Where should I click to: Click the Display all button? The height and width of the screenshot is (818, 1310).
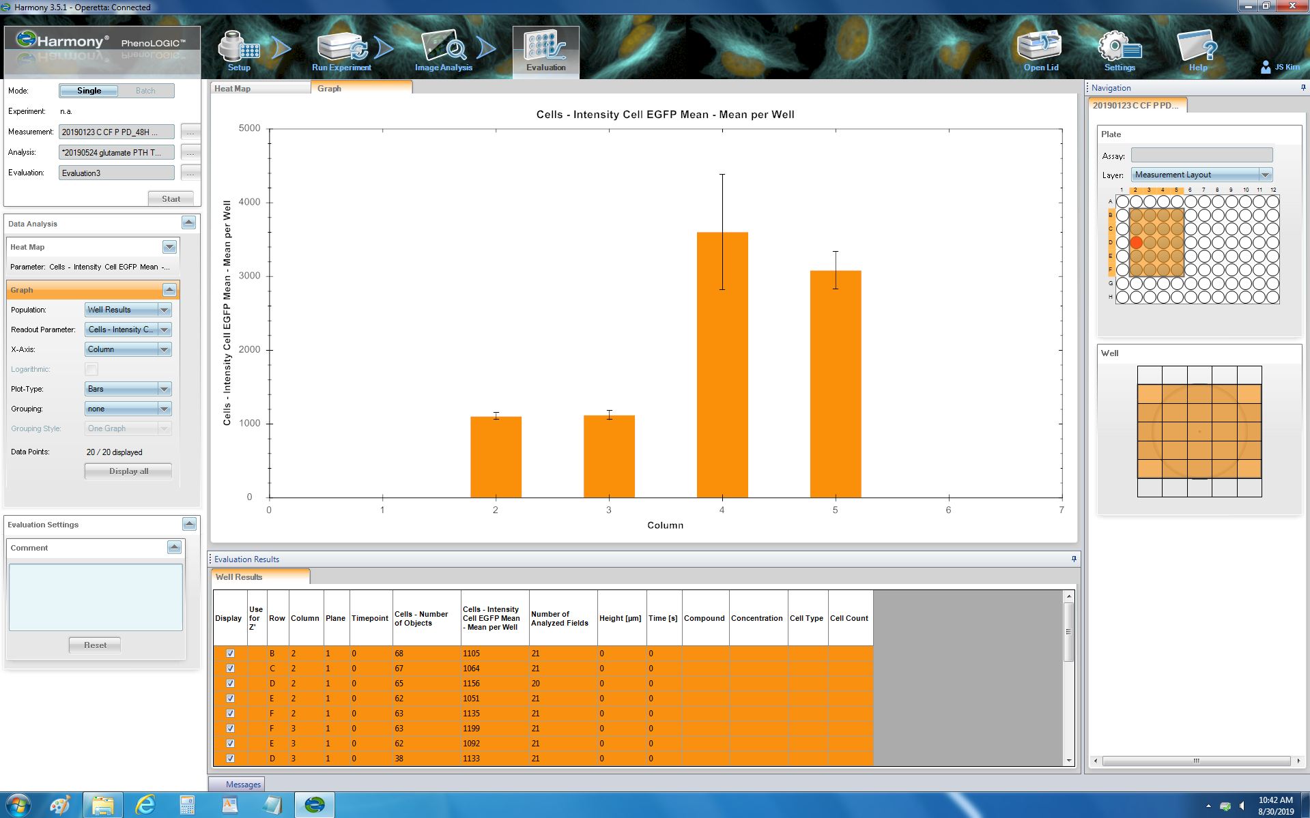pos(128,471)
